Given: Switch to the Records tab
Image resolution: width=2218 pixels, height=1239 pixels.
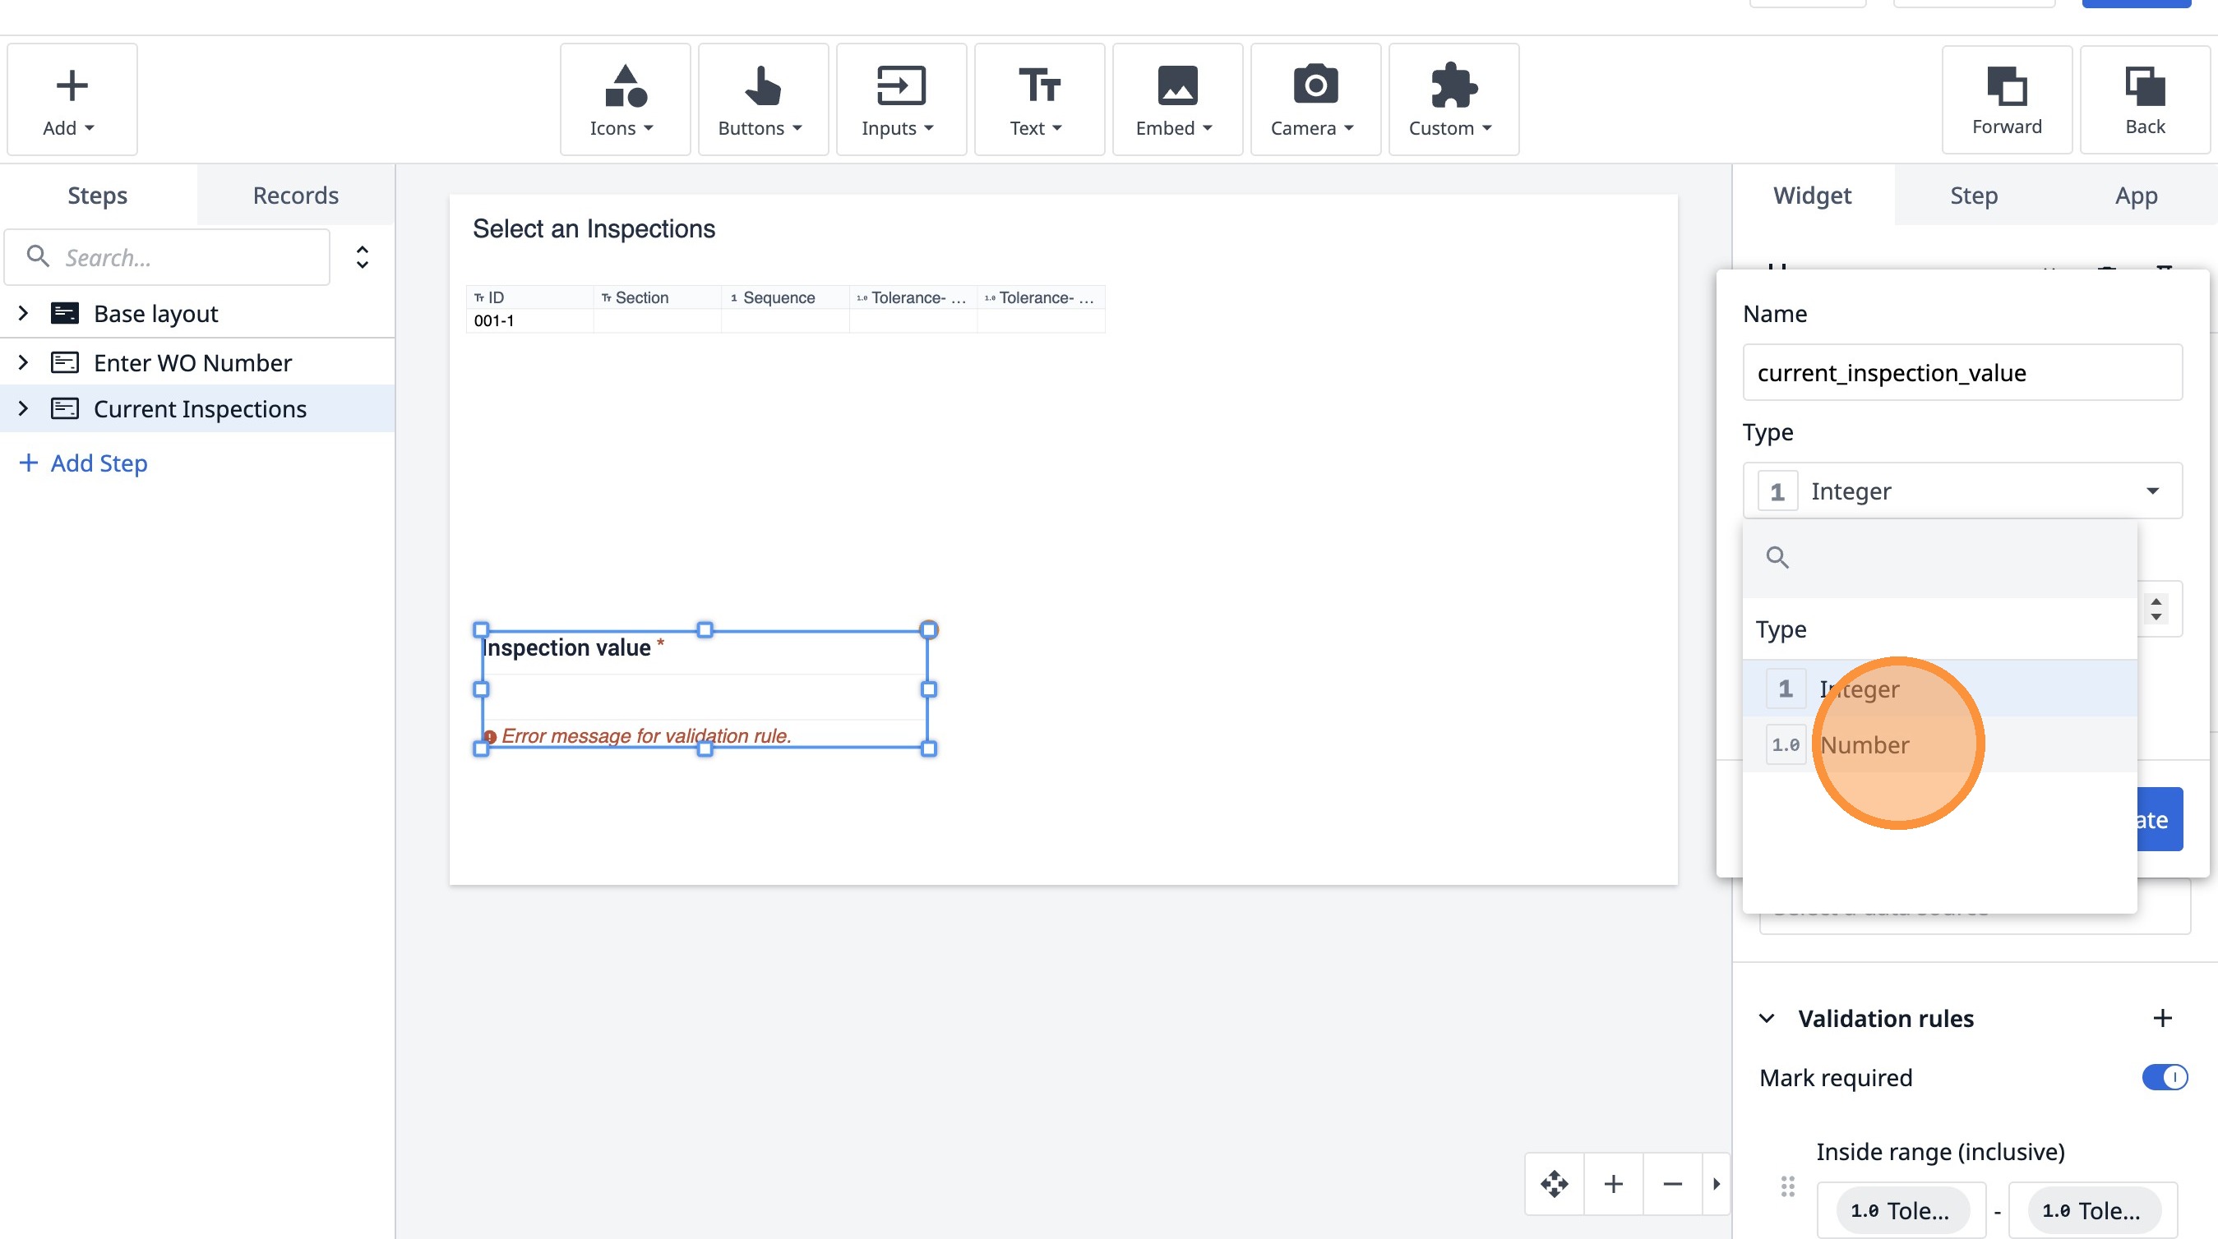Looking at the screenshot, I should point(295,196).
